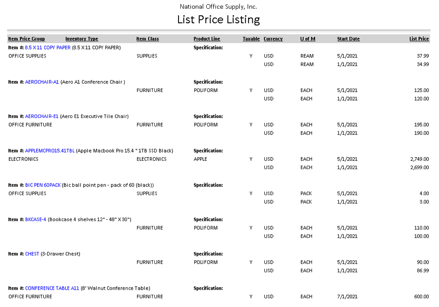Click the List Price Listing report title

coord(218,20)
